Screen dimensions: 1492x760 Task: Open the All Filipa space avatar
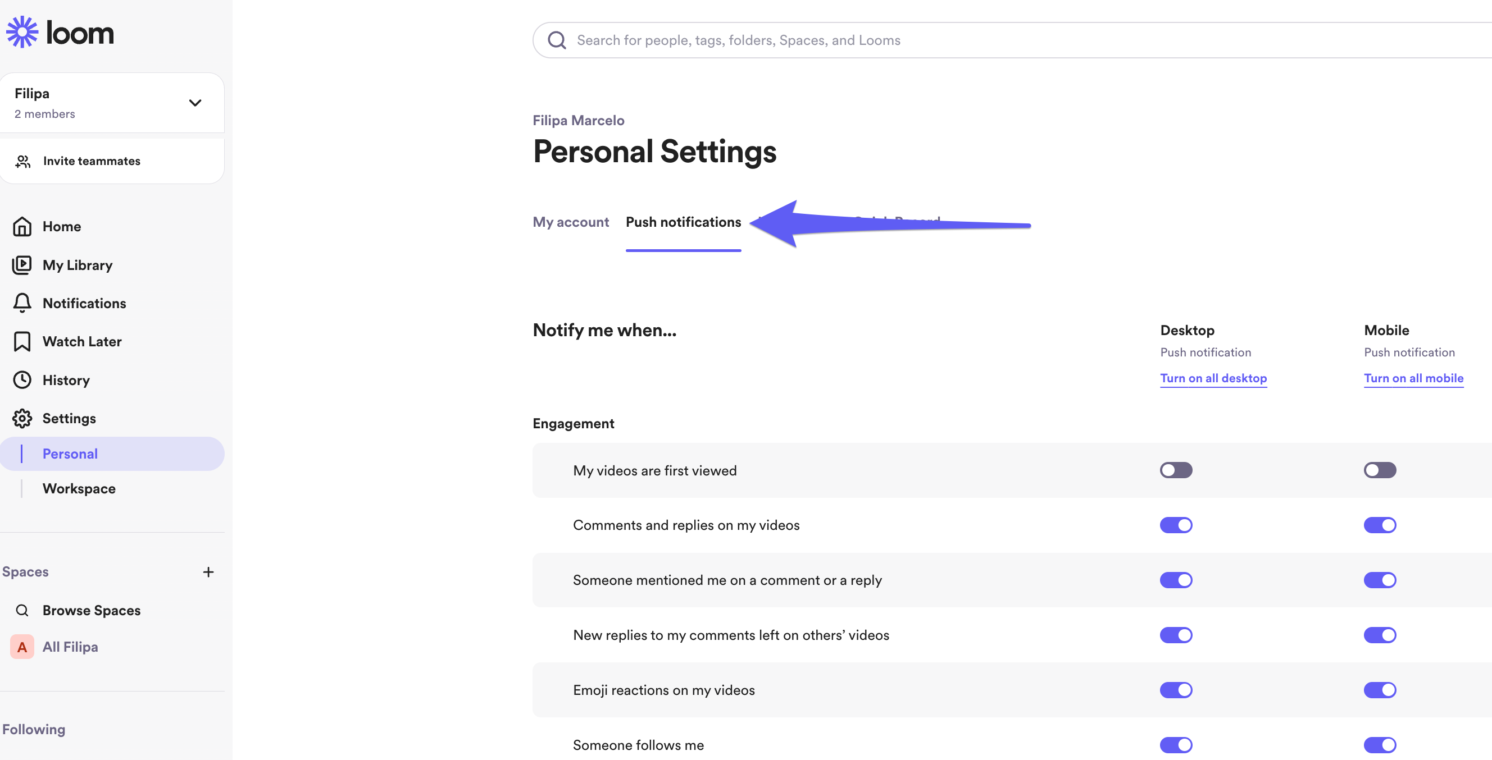pyautogui.click(x=22, y=647)
